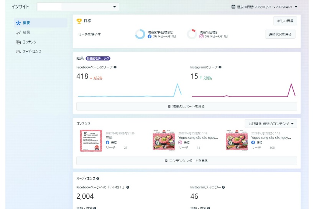
Task: Click the 15 Instagram reach value
Action: tap(194, 77)
